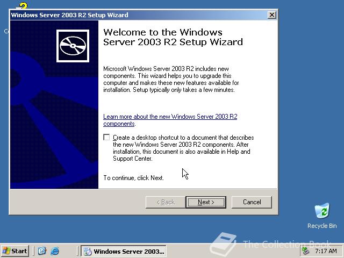Click the Show Desktop quick launch icon
344x258 pixels.
coord(42,251)
